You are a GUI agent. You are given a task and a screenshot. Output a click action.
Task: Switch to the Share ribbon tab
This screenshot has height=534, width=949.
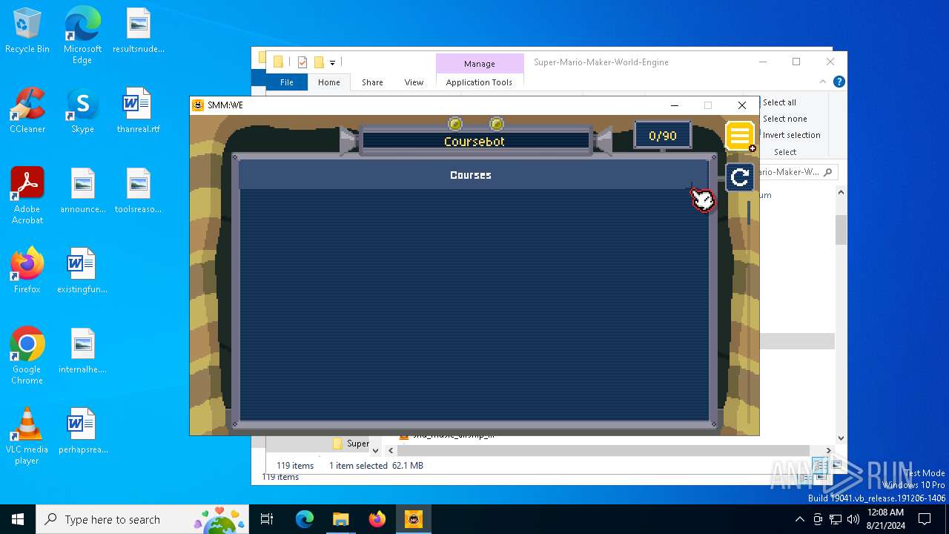click(372, 82)
